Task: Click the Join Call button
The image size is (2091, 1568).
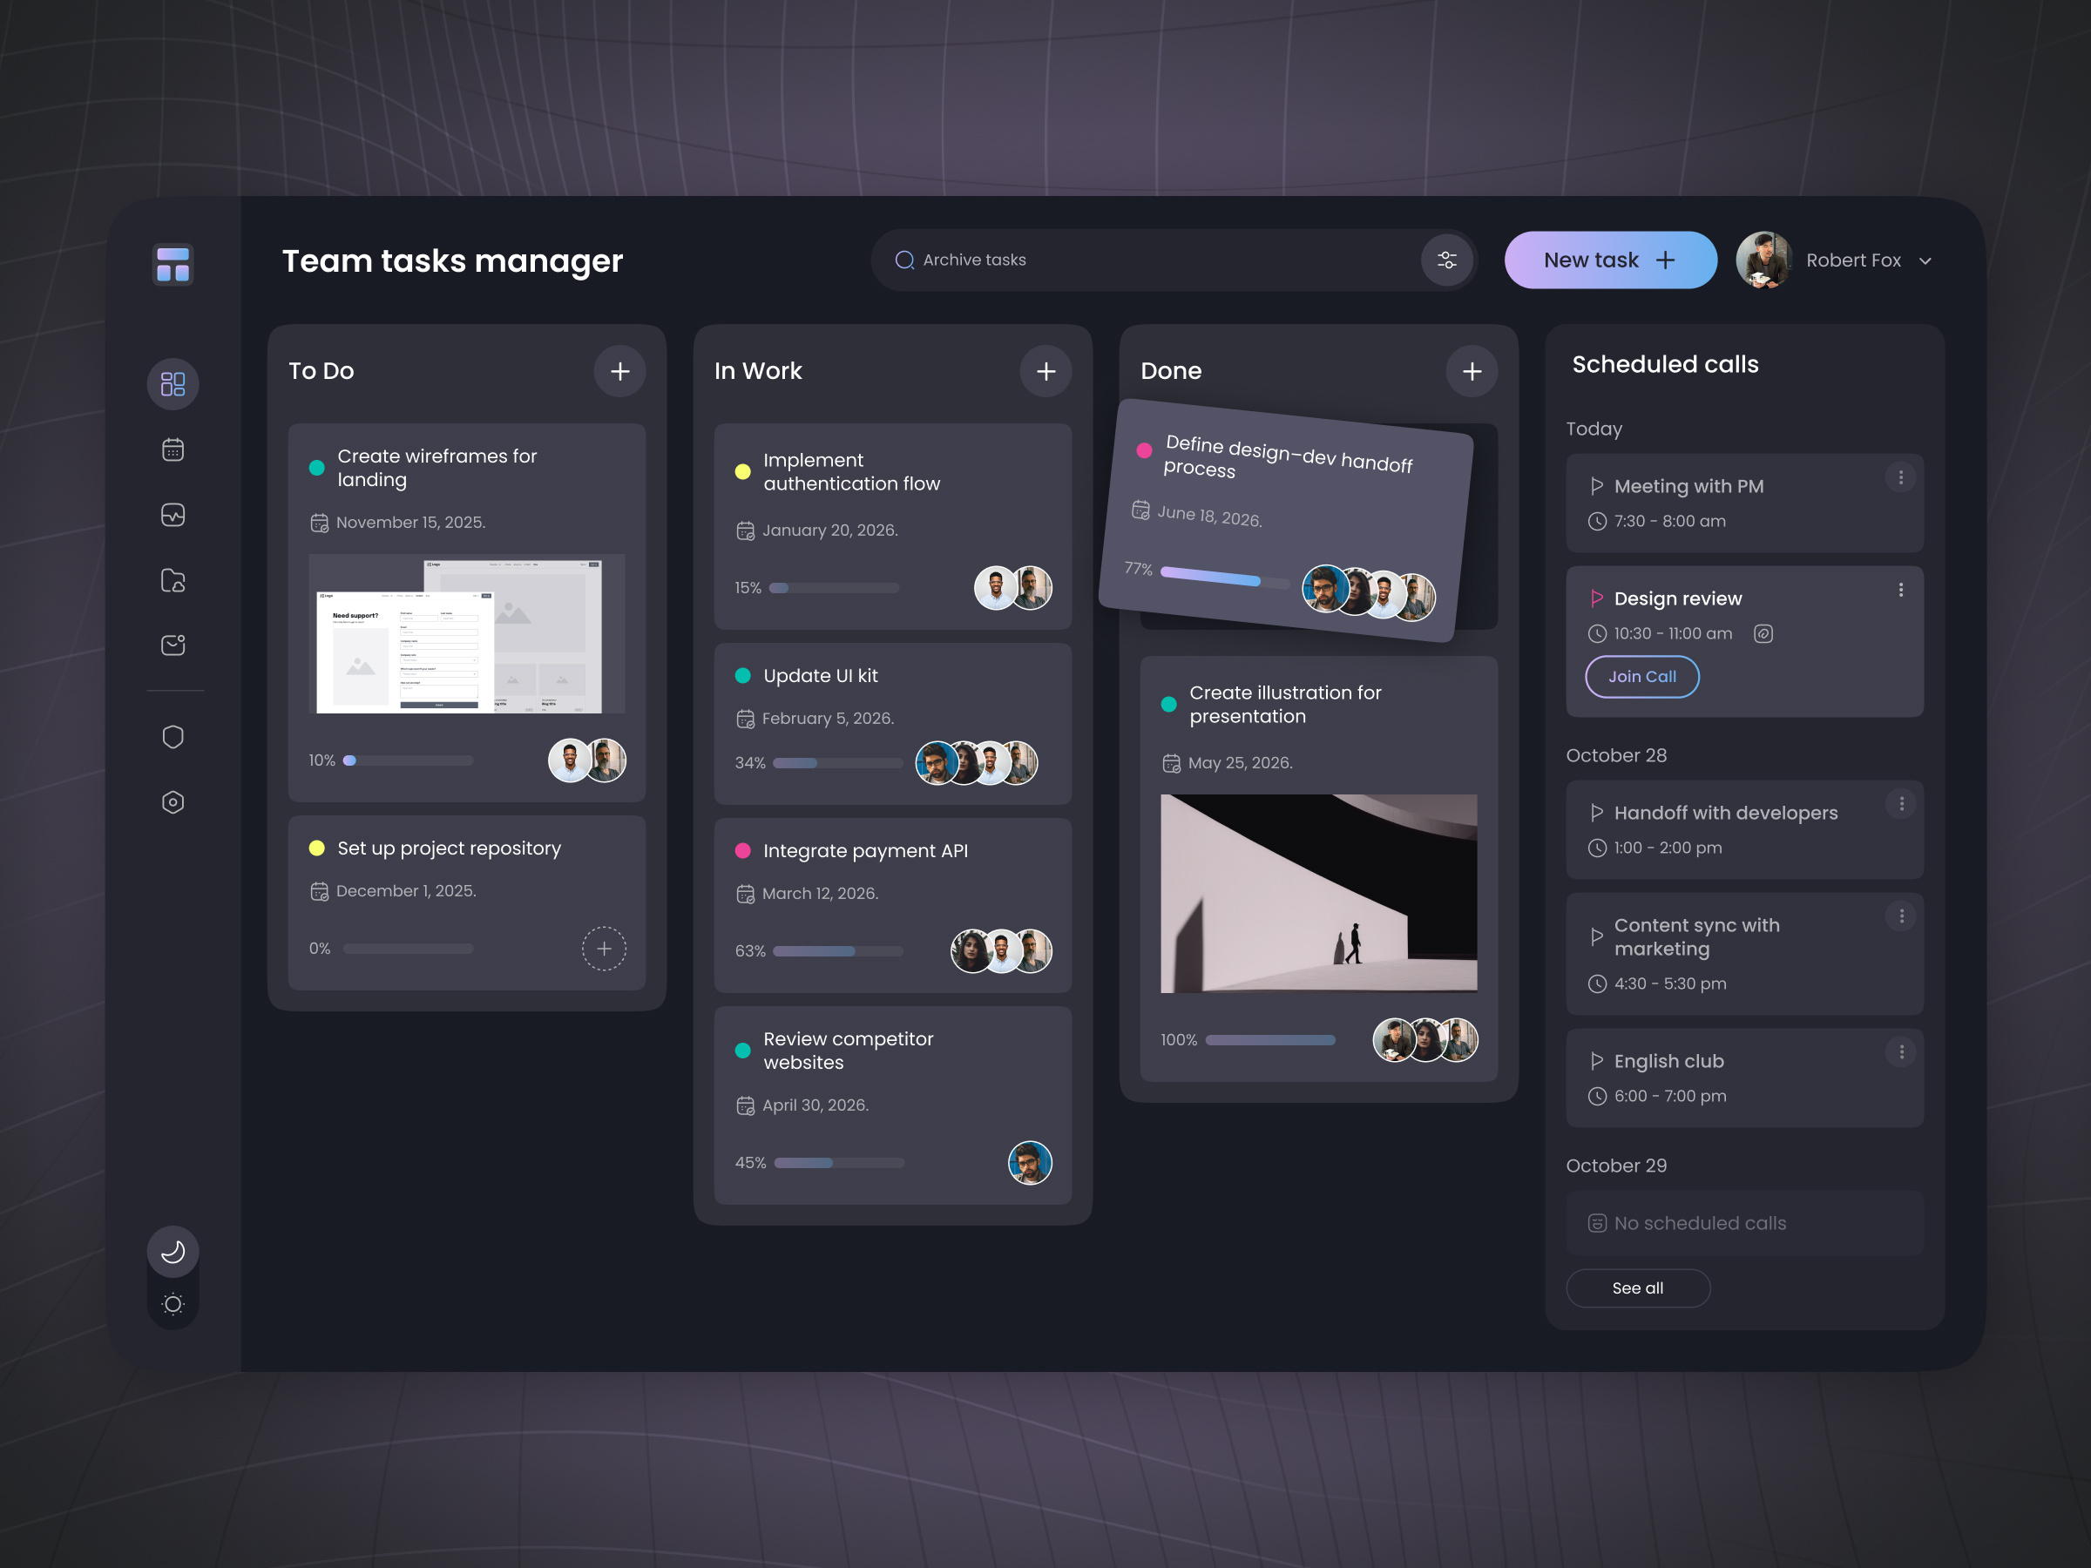Action: (x=1642, y=677)
